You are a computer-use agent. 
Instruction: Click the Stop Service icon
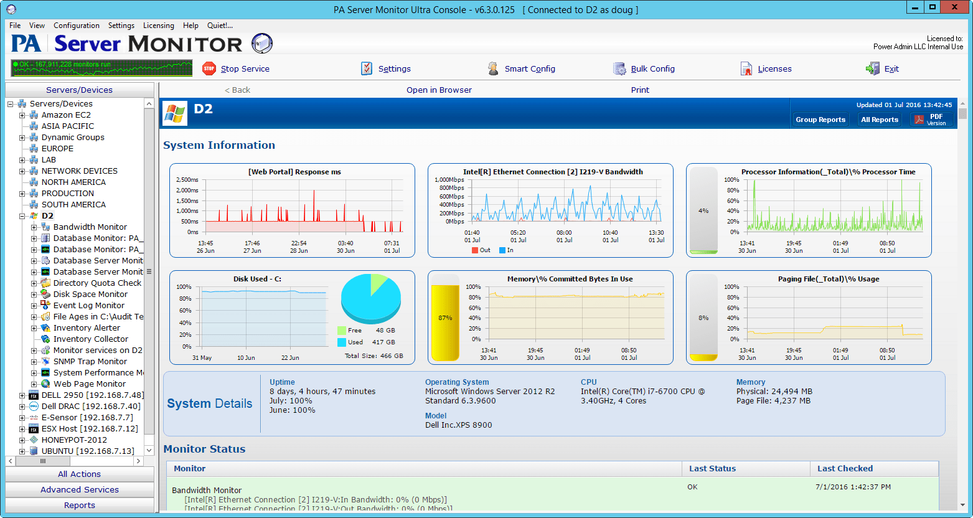[x=210, y=68]
